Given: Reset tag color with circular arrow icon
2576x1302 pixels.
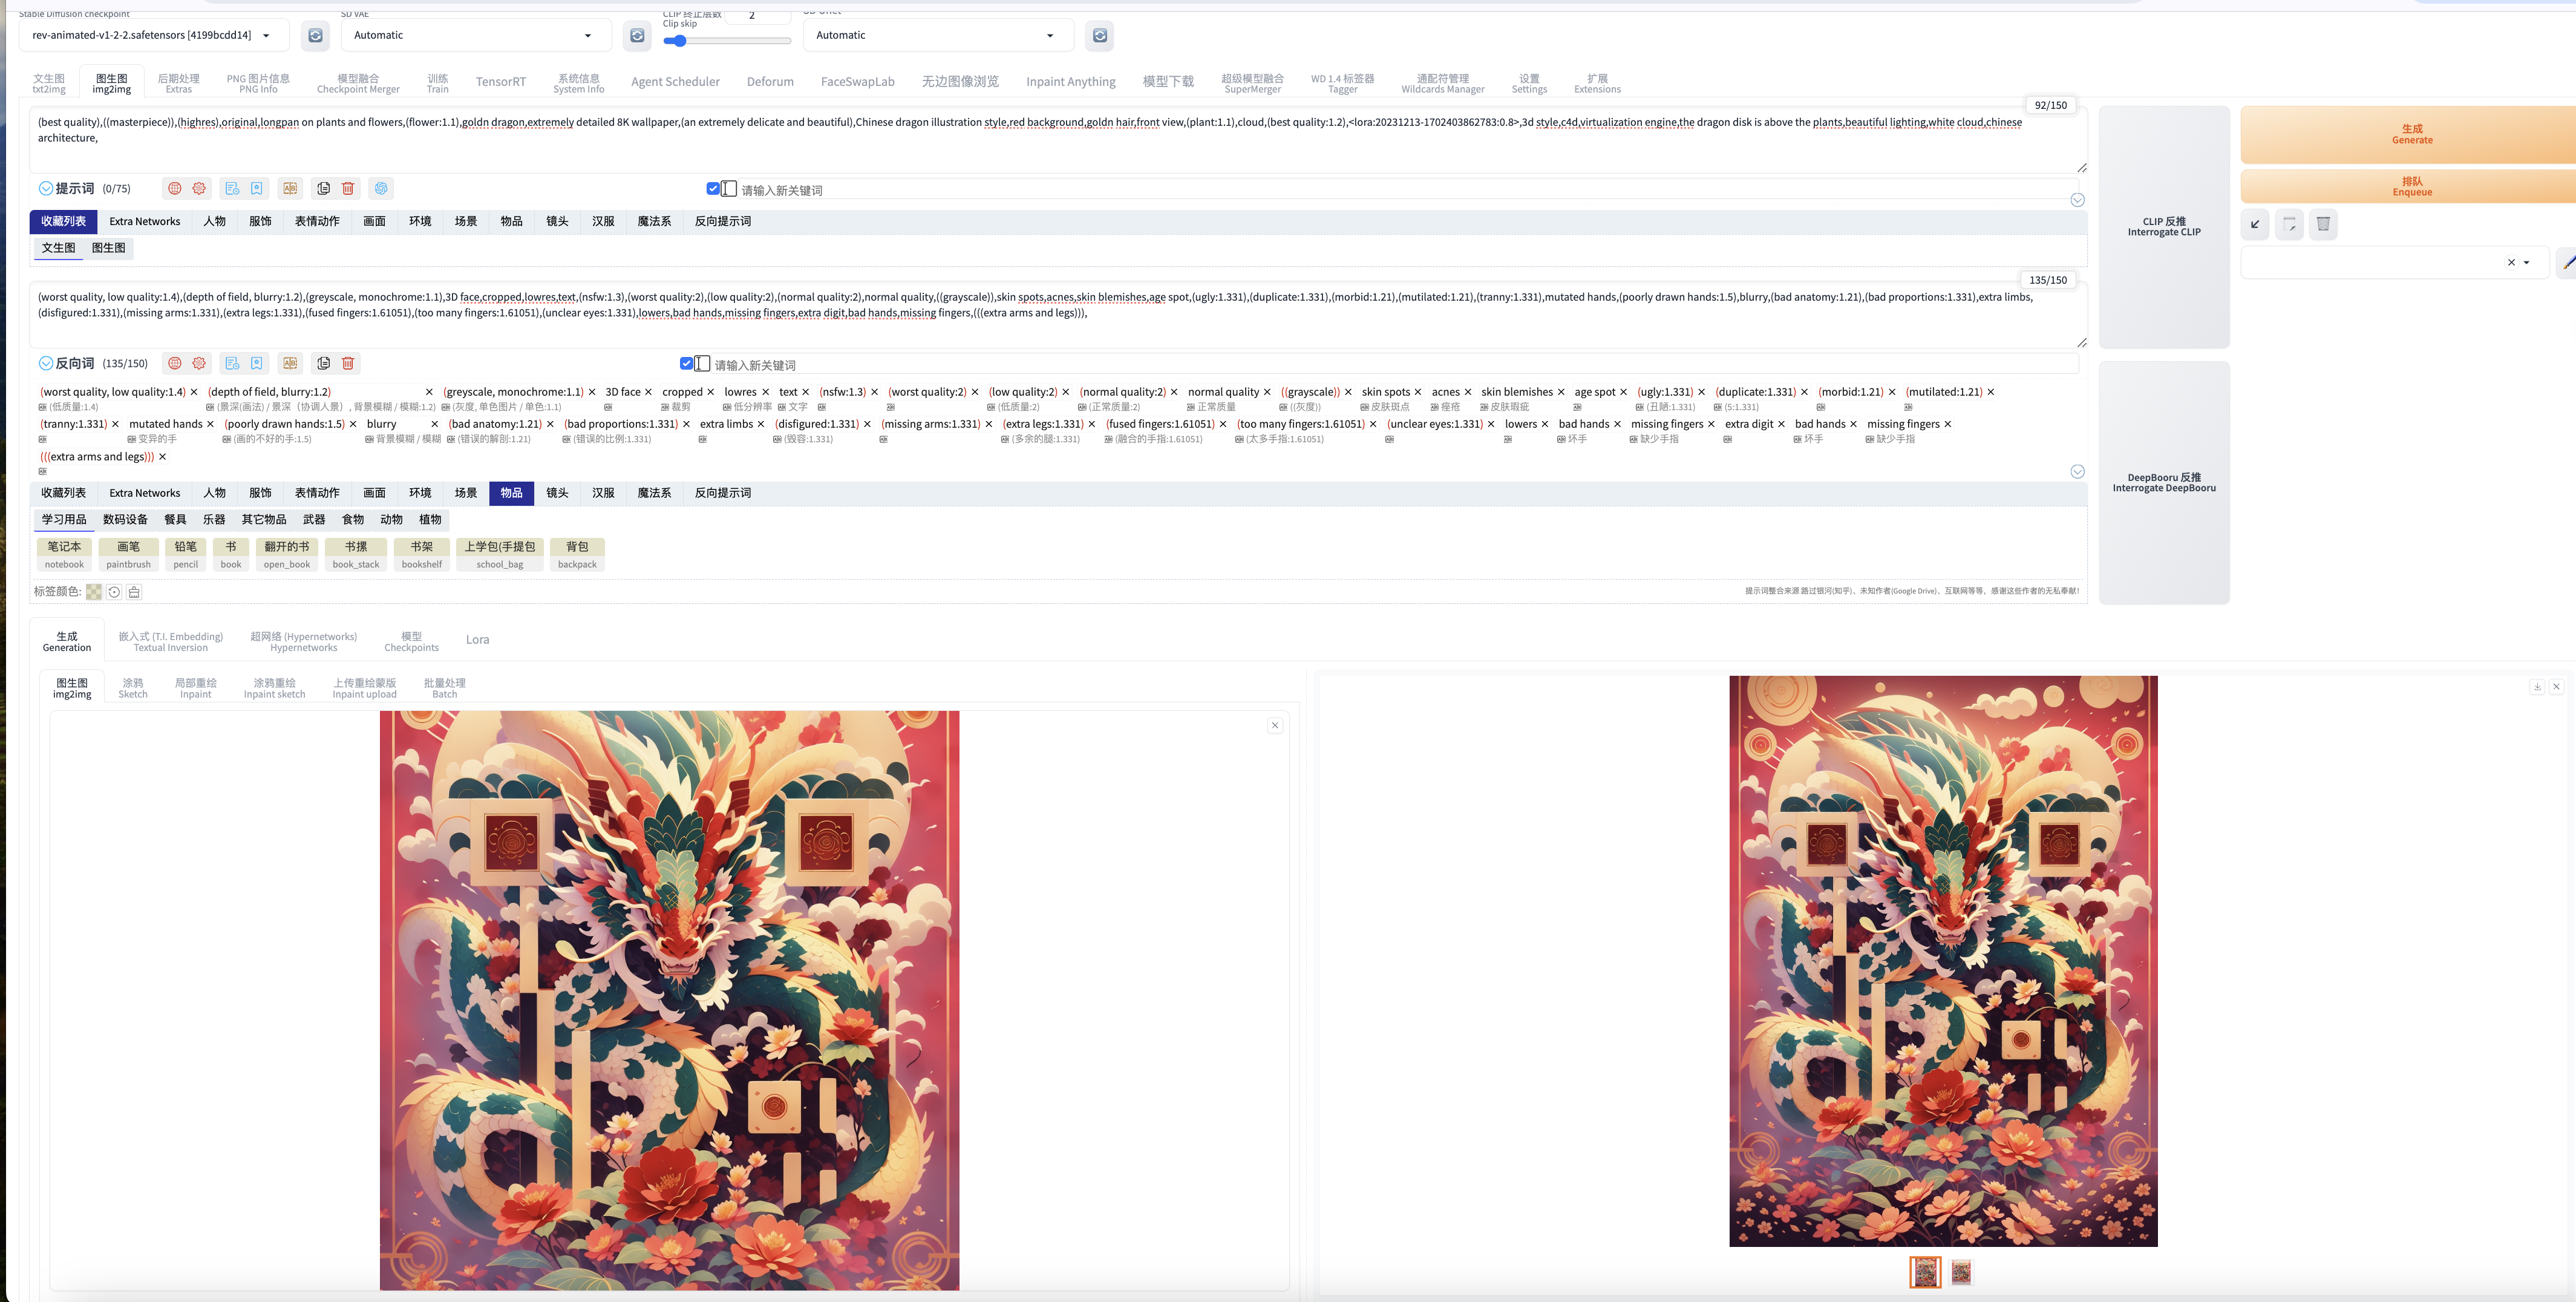Looking at the screenshot, I should coord(114,592).
